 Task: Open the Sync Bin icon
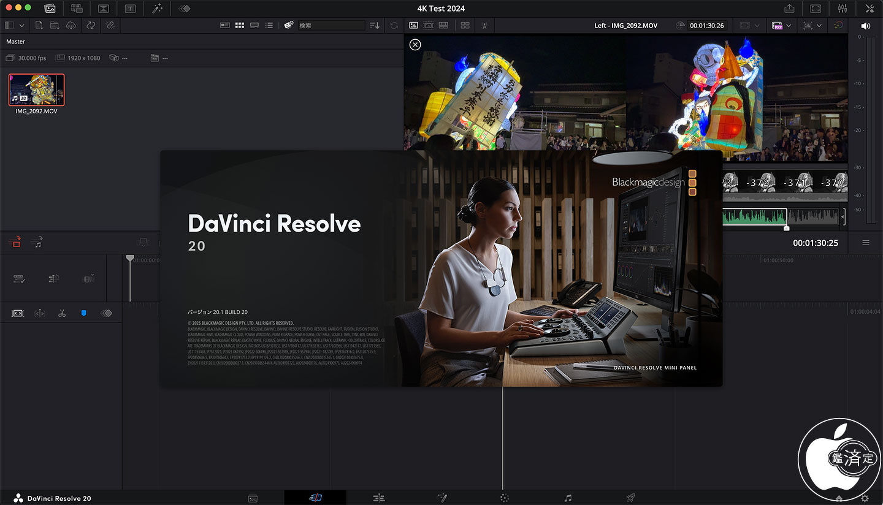(x=77, y=9)
